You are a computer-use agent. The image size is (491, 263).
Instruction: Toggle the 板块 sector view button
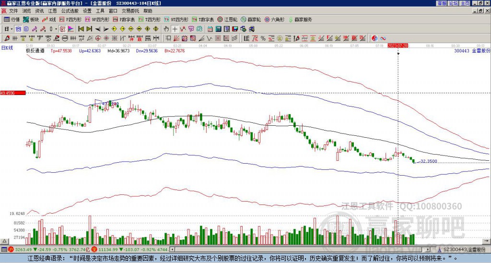click(x=31, y=19)
